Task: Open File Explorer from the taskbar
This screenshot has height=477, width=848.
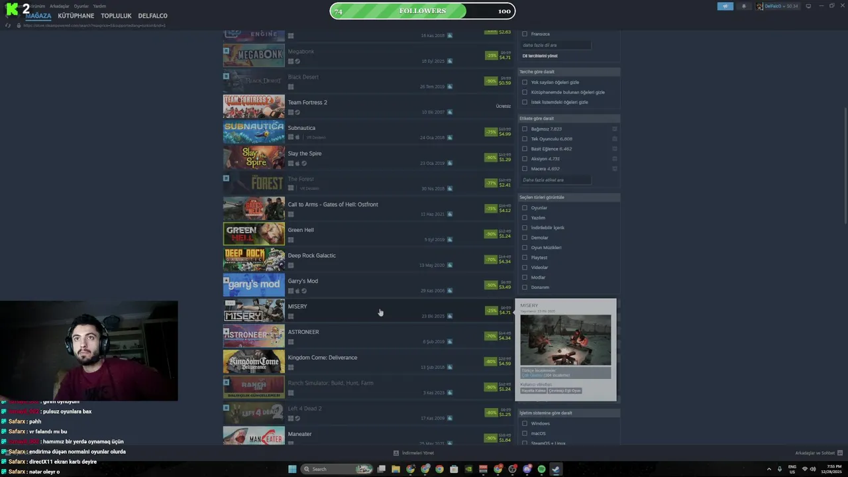Action: 396,469
